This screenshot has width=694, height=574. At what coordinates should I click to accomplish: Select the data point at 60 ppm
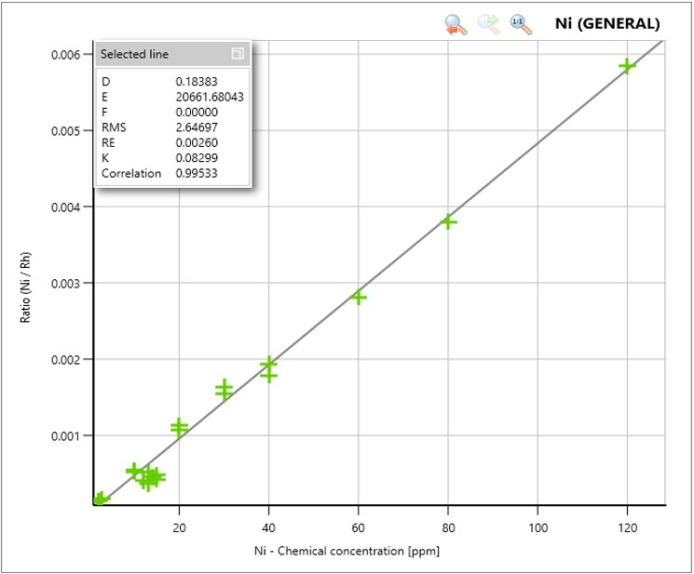(359, 297)
